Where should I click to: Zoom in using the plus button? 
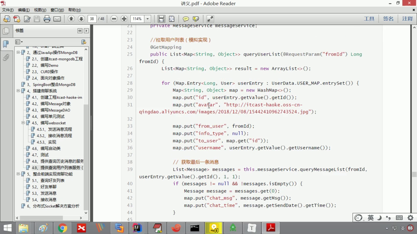pos(124,19)
